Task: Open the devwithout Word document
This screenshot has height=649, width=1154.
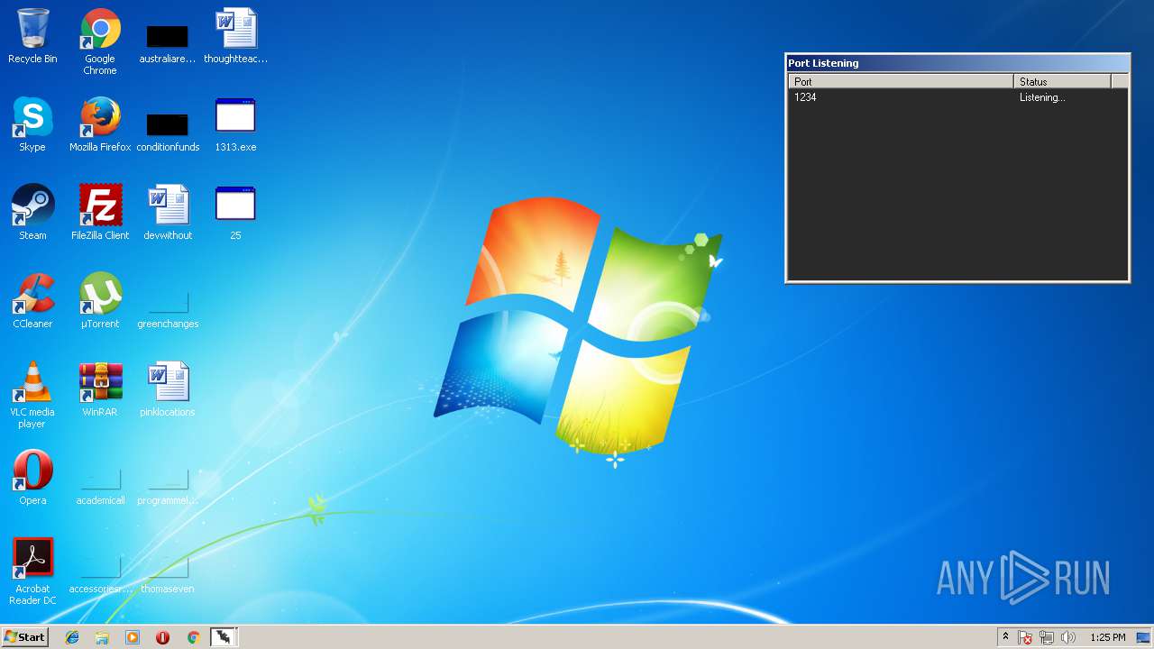Action: coord(168,213)
